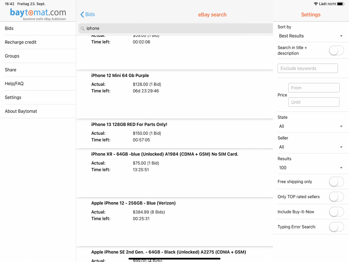
Task: Toggle Include Buy-It-Now switch
Action: 336,212
